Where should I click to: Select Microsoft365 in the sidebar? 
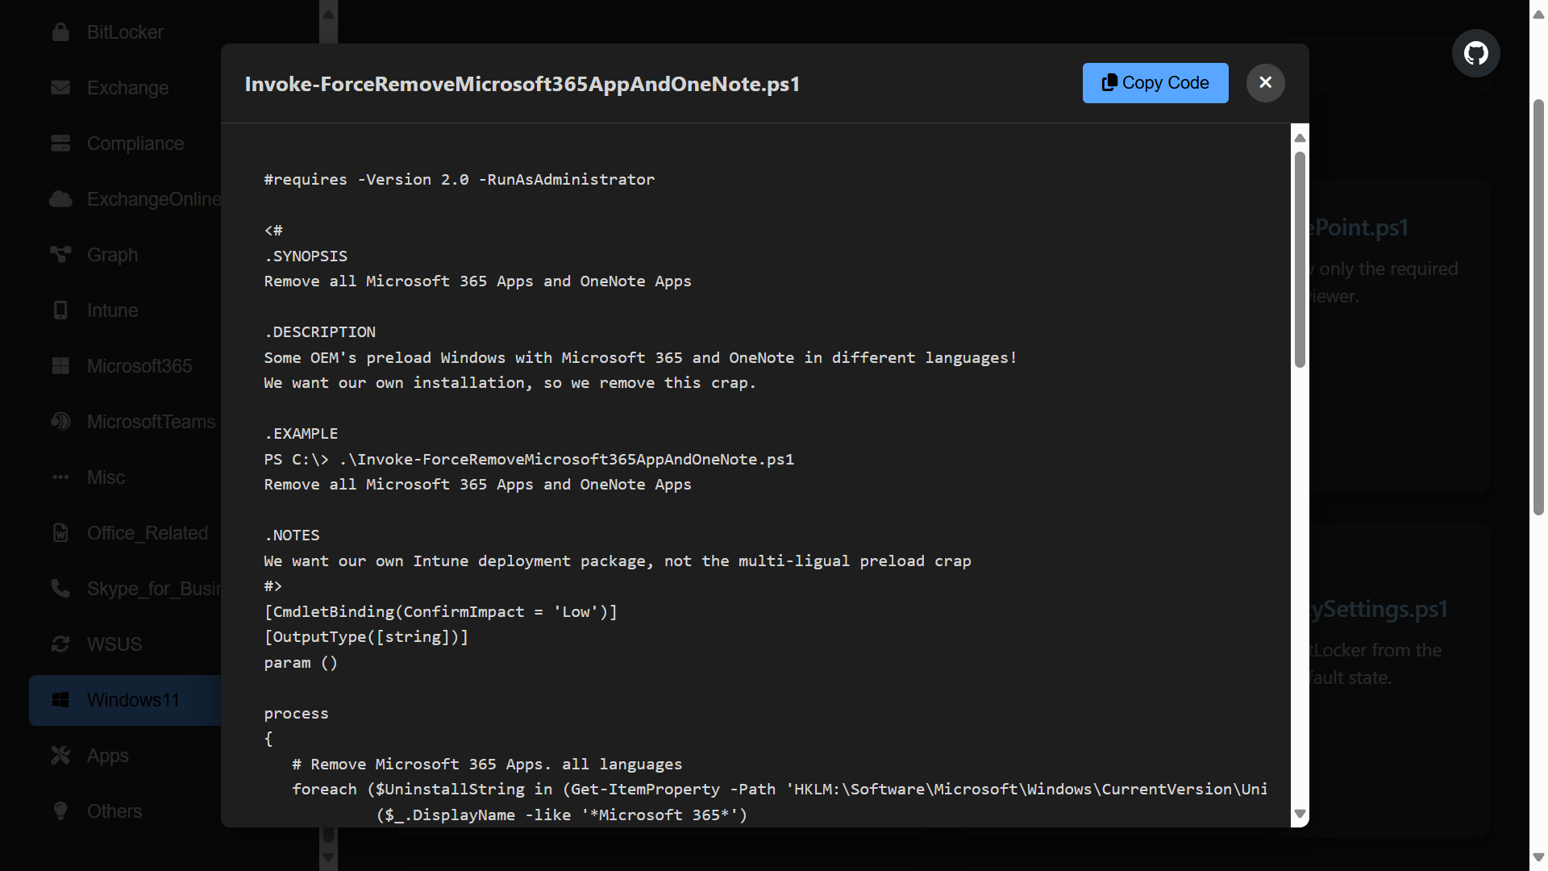click(139, 366)
